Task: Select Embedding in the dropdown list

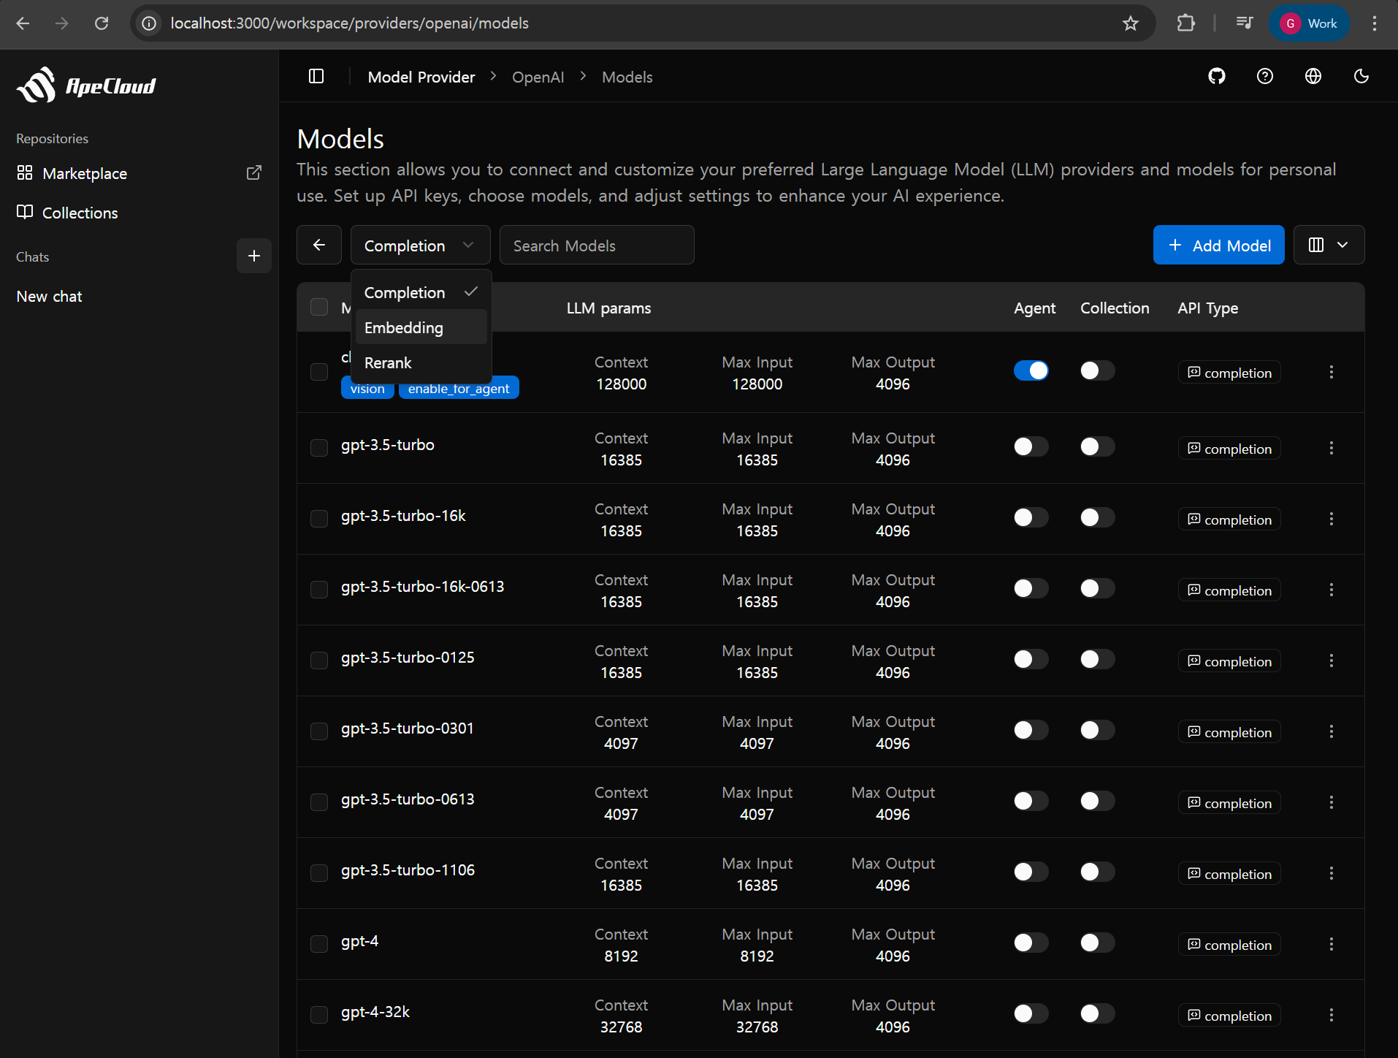Action: [x=421, y=327]
